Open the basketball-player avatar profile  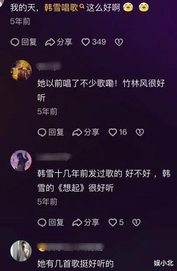[21, 70]
